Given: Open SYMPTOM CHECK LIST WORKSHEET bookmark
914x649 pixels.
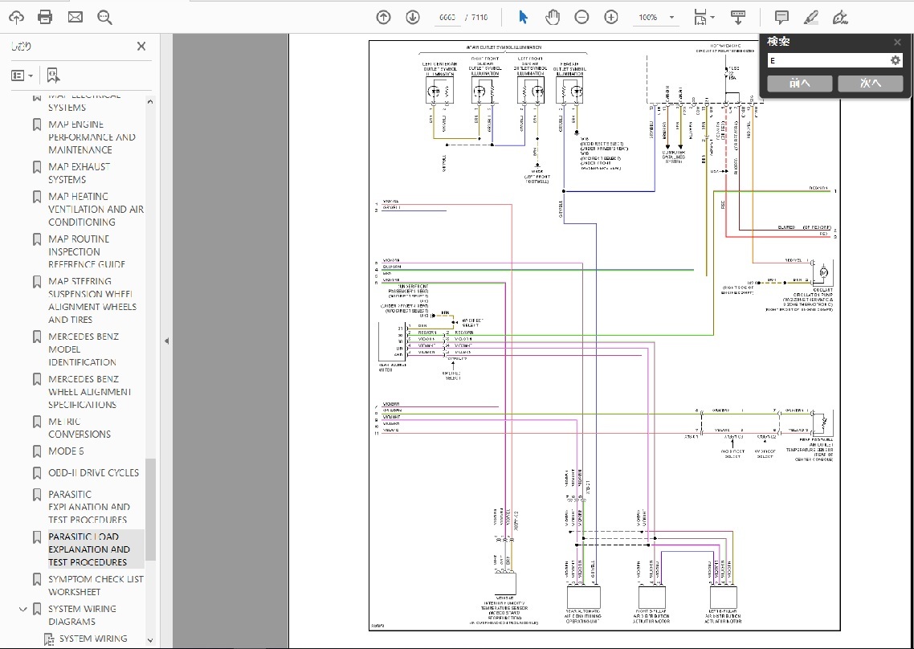Looking at the screenshot, I should coord(96,586).
